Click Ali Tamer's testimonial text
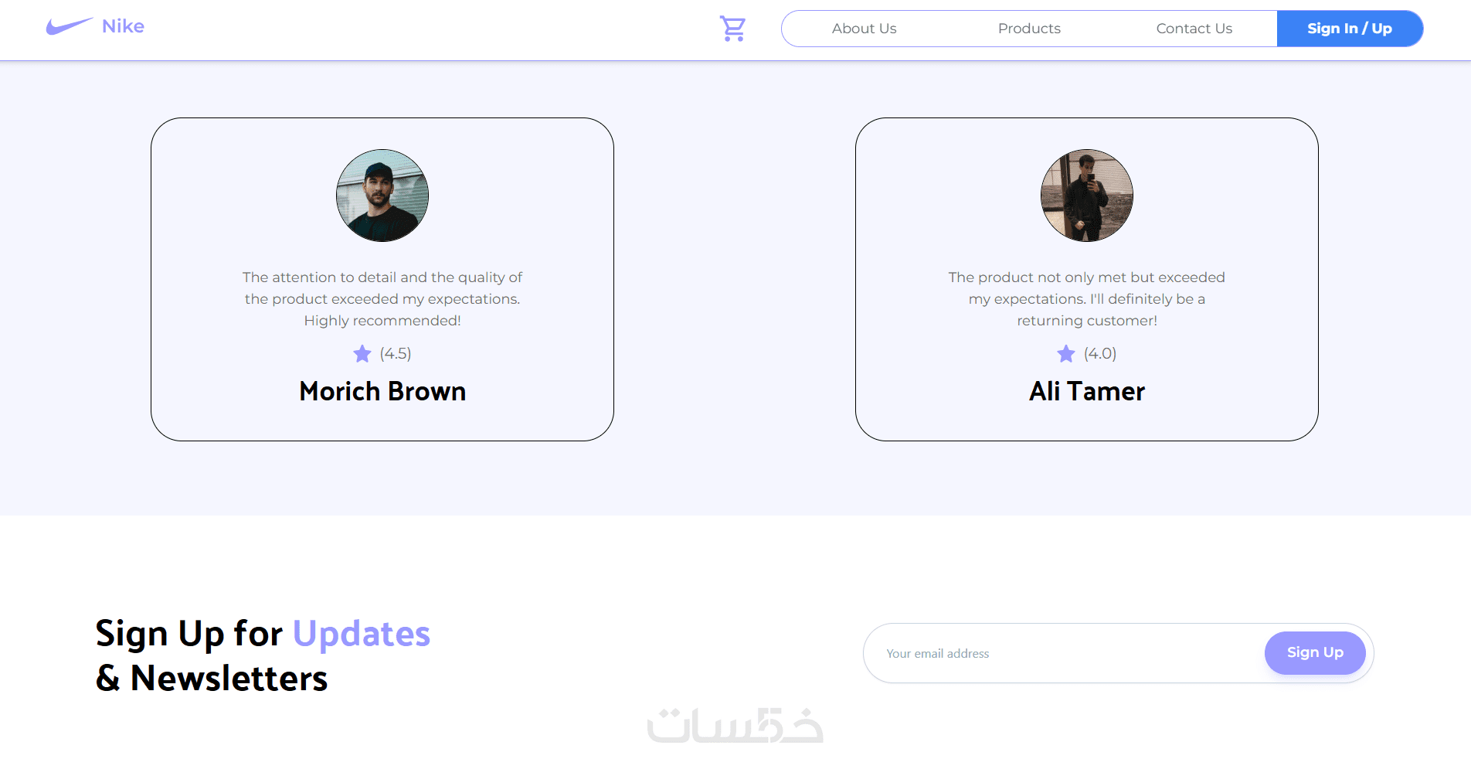 coord(1087,298)
